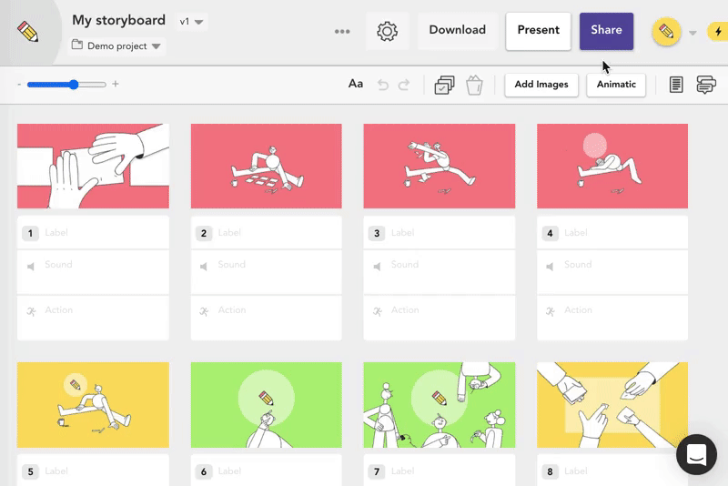
Task: Click the Add Images button
Action: point(541,85)
